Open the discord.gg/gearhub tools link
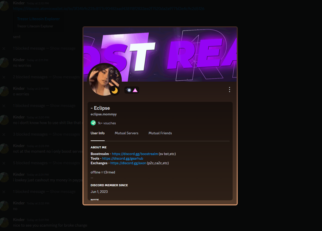 pyautogui.click(x=123, y=158)
